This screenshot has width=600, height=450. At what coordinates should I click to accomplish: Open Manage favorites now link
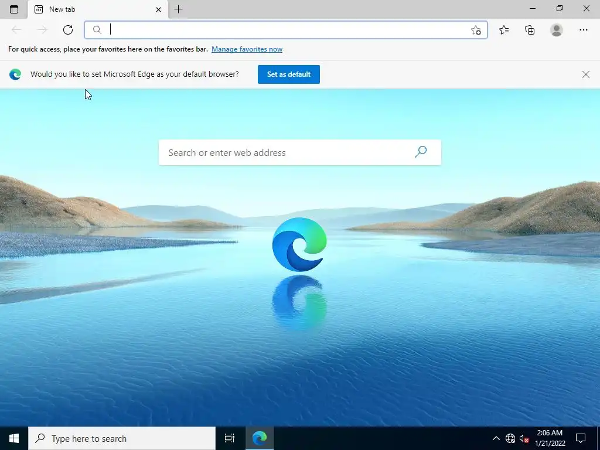[247, 49]
